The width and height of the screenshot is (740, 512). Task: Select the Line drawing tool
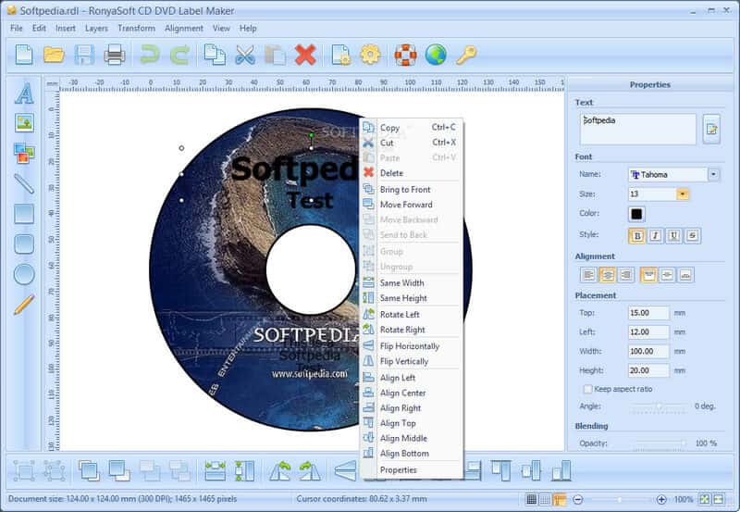pos(24,183)
